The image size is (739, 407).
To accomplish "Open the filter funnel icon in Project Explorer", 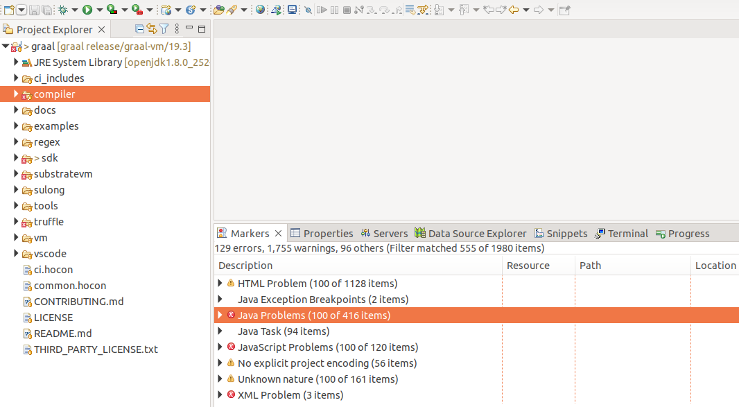I will tap(164, 29).
